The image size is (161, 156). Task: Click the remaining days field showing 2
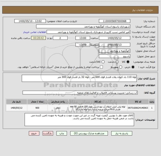(x=60, y=38)
